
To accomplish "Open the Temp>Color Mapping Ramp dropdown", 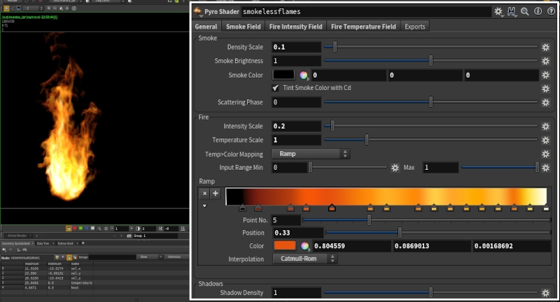I will click(x=311, y=154).
